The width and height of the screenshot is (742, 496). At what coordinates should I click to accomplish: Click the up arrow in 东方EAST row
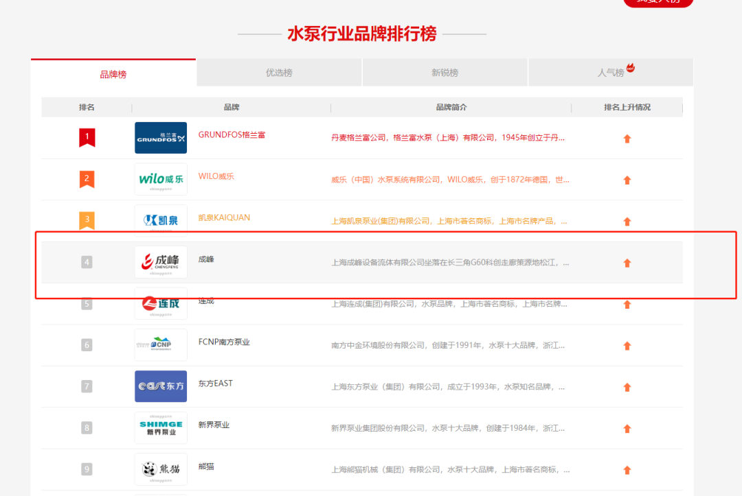tap(627, 388)
